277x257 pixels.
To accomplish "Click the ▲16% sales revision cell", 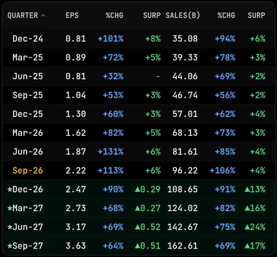I will (x=255, y=208).
